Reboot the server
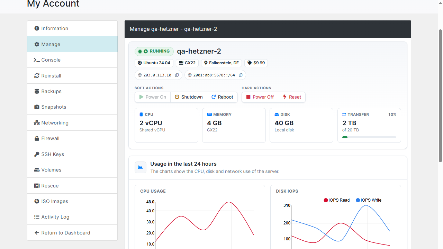 coord(222,97)
